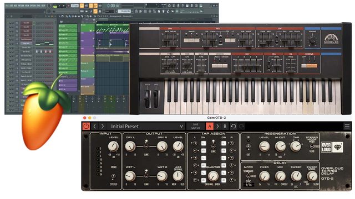Click the DRY R knob
The width and height of the screenshot is (355, 199).
(162, 146)
